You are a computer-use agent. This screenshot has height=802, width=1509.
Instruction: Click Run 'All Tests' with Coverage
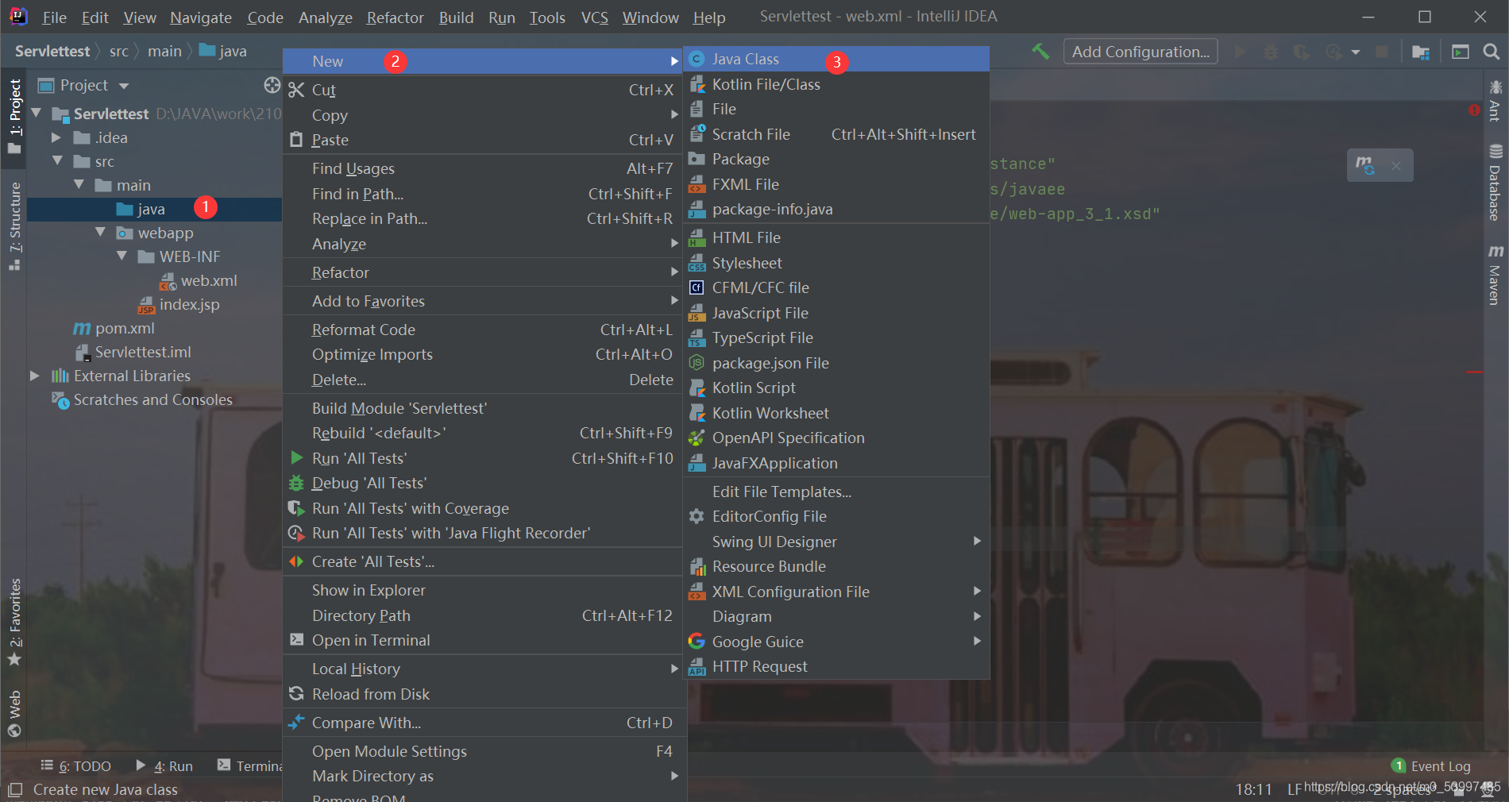(x=483, y=508)
